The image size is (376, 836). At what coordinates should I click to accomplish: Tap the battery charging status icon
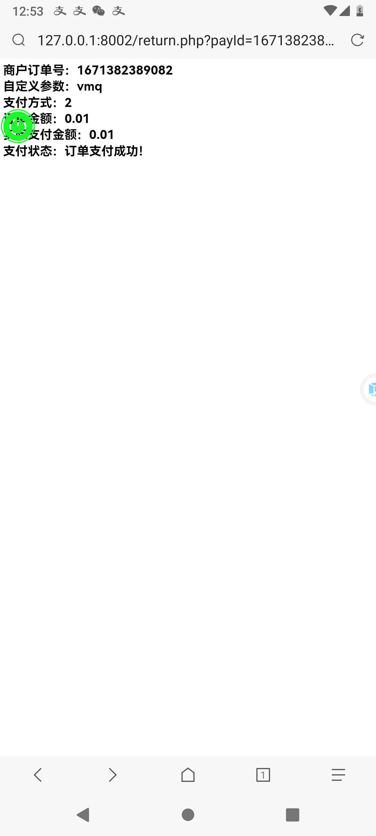tap(360, 11)
